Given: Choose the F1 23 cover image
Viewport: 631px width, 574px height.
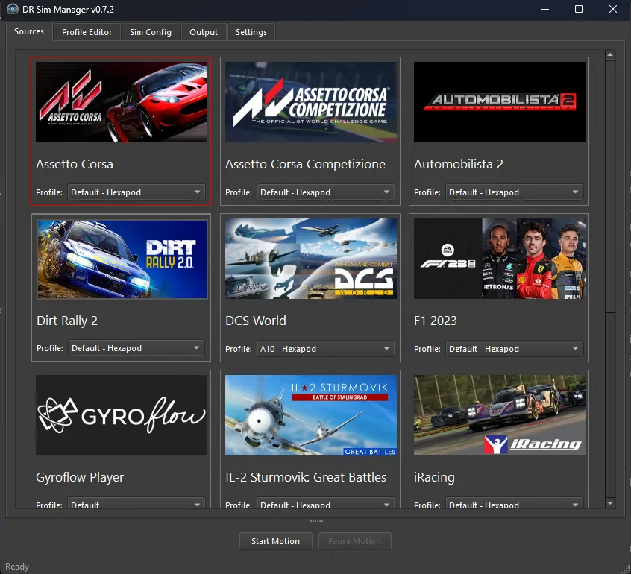Looking at the screenshot, I should tap(500, 259).
